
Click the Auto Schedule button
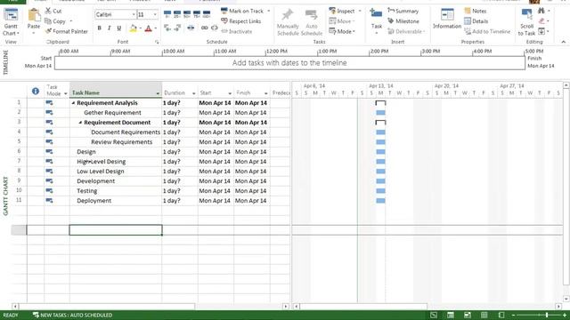pos(312,22)
